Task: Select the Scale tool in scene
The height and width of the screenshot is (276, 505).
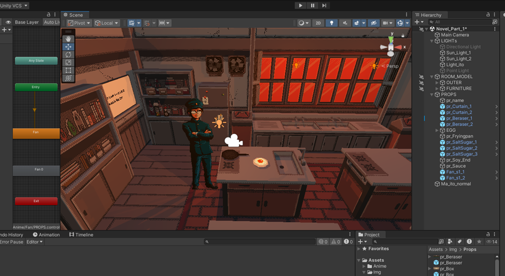Action: point(68,63)
